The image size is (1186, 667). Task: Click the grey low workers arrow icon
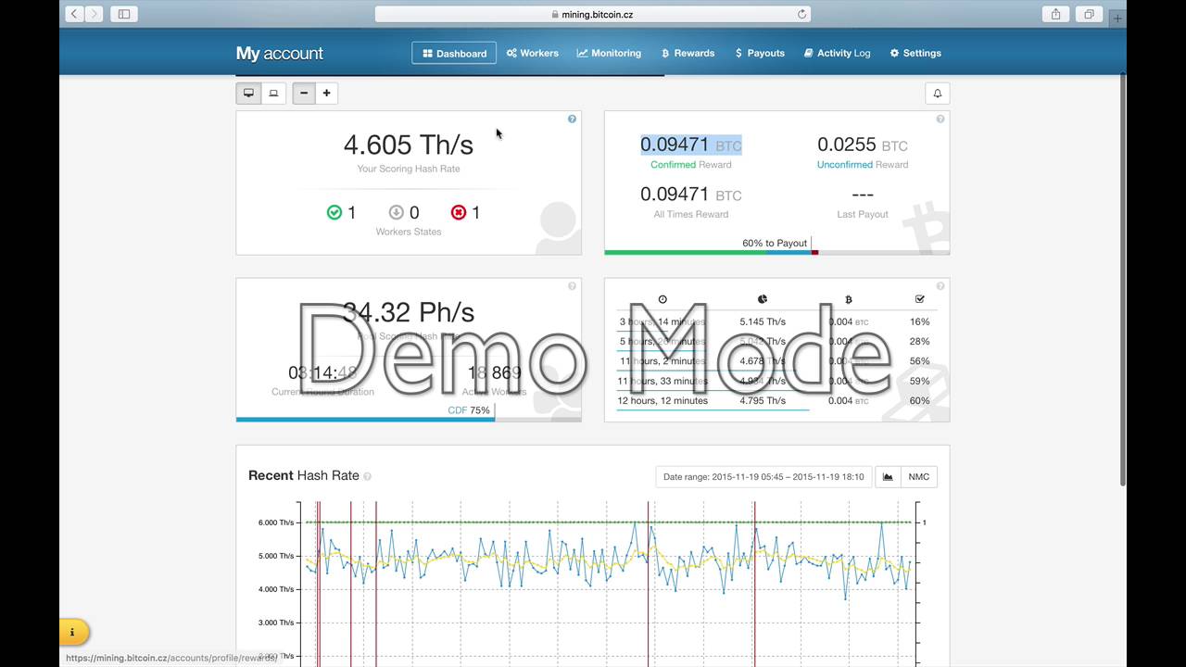[x=396, y=212]
